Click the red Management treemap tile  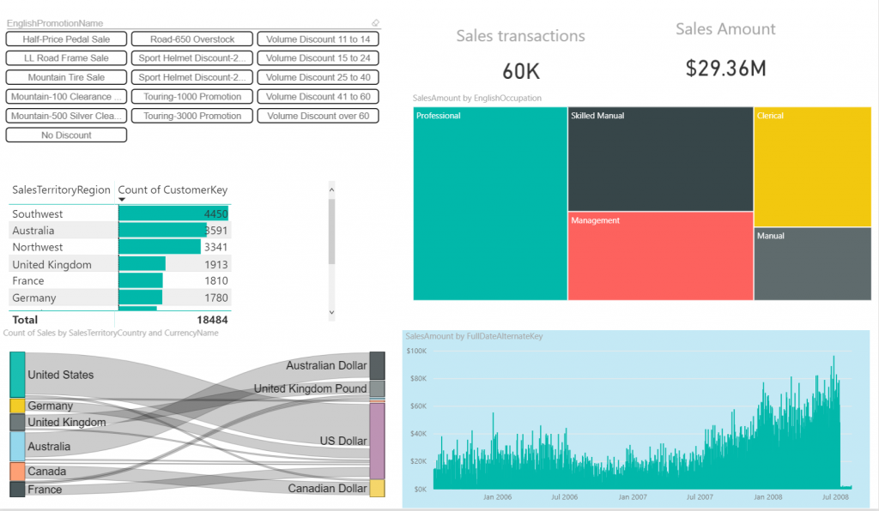click(x=659, y=255)
